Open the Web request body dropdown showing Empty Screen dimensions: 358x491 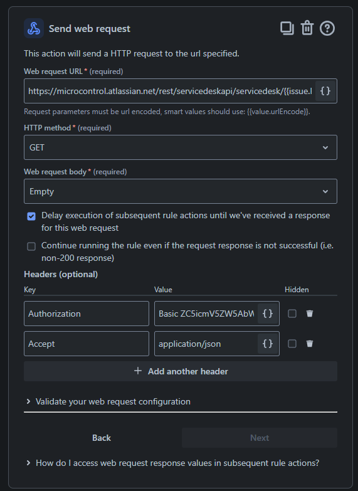point(181,191)
